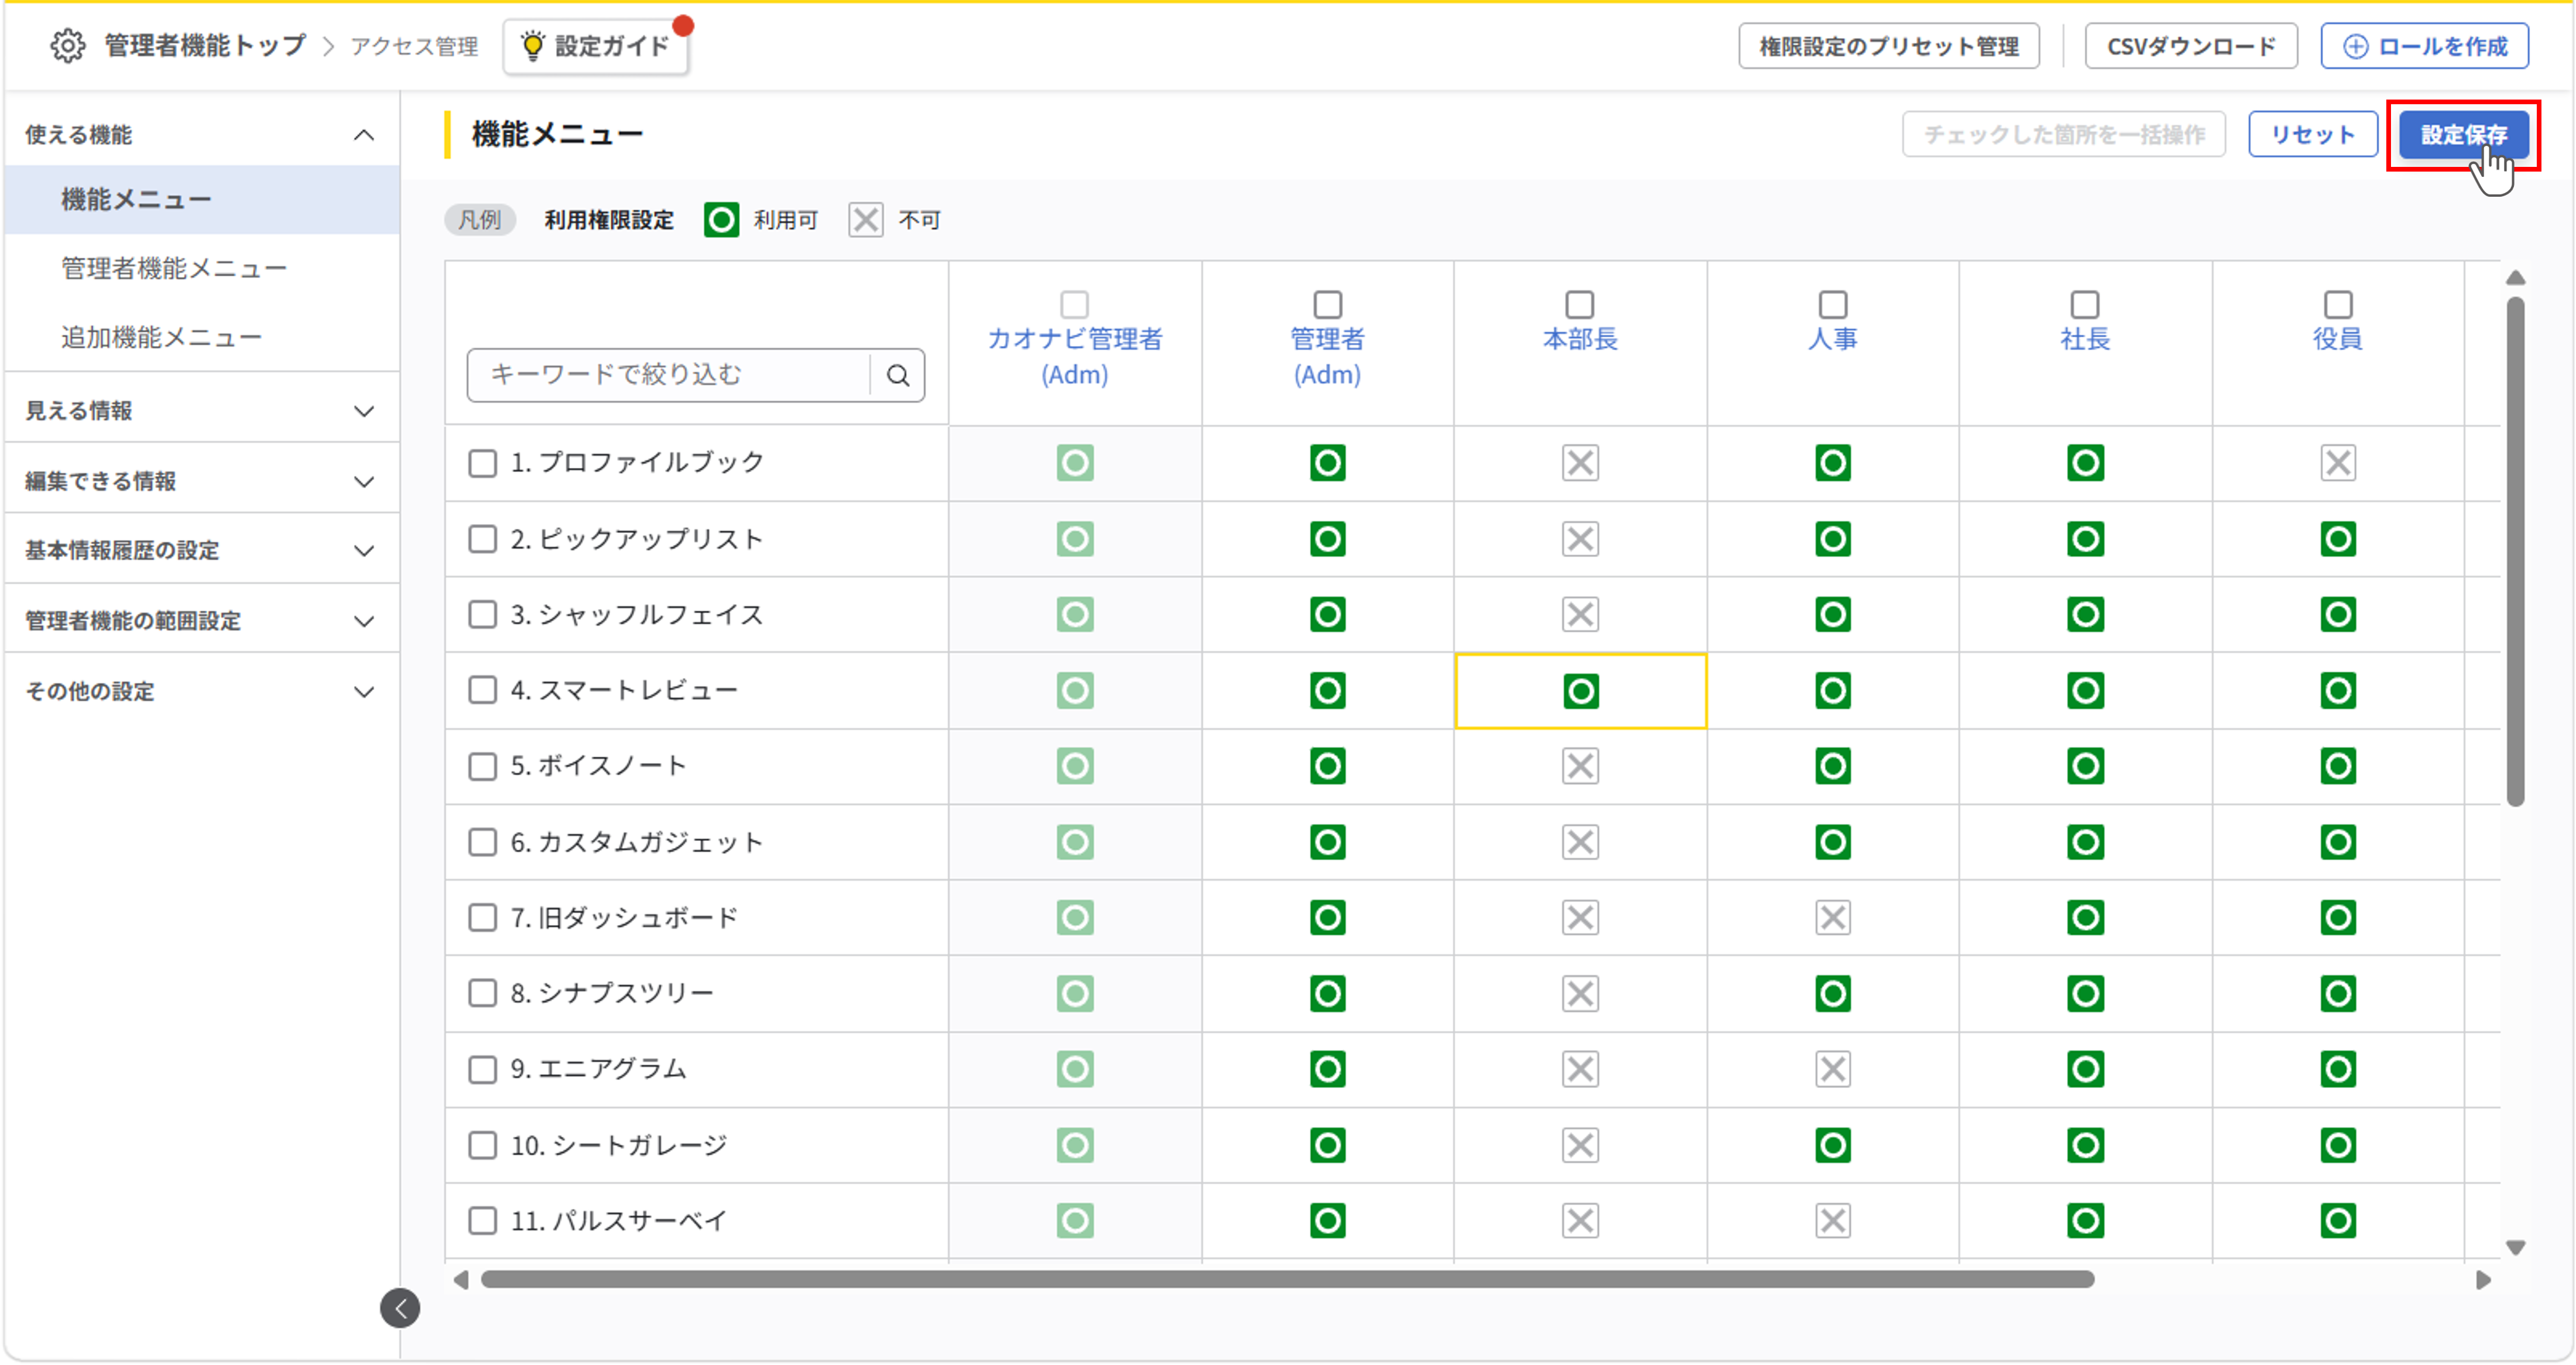Click the gear icon beside 管理者機能トップ

tap(67, 45)
